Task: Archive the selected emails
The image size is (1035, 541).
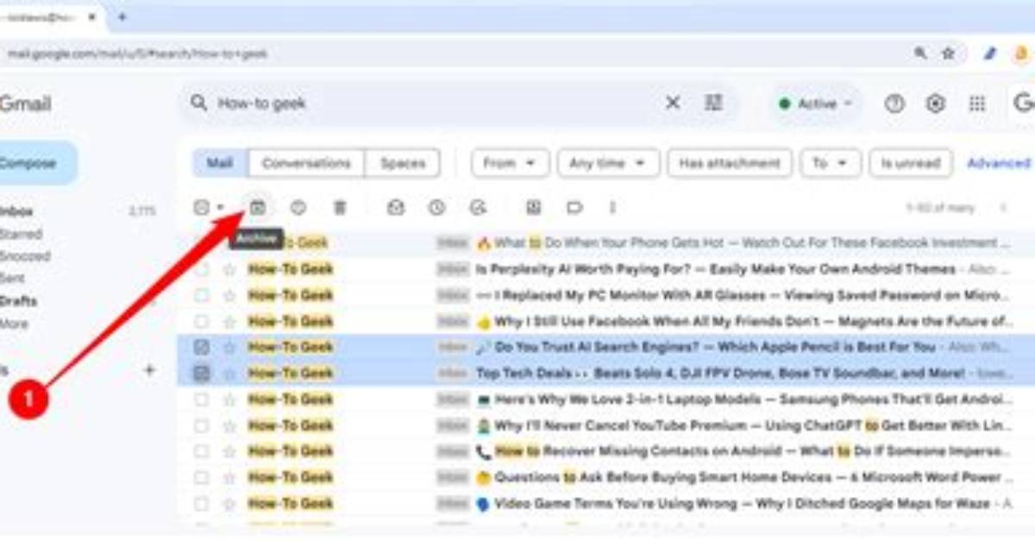Action: click(x=257, y=207)
